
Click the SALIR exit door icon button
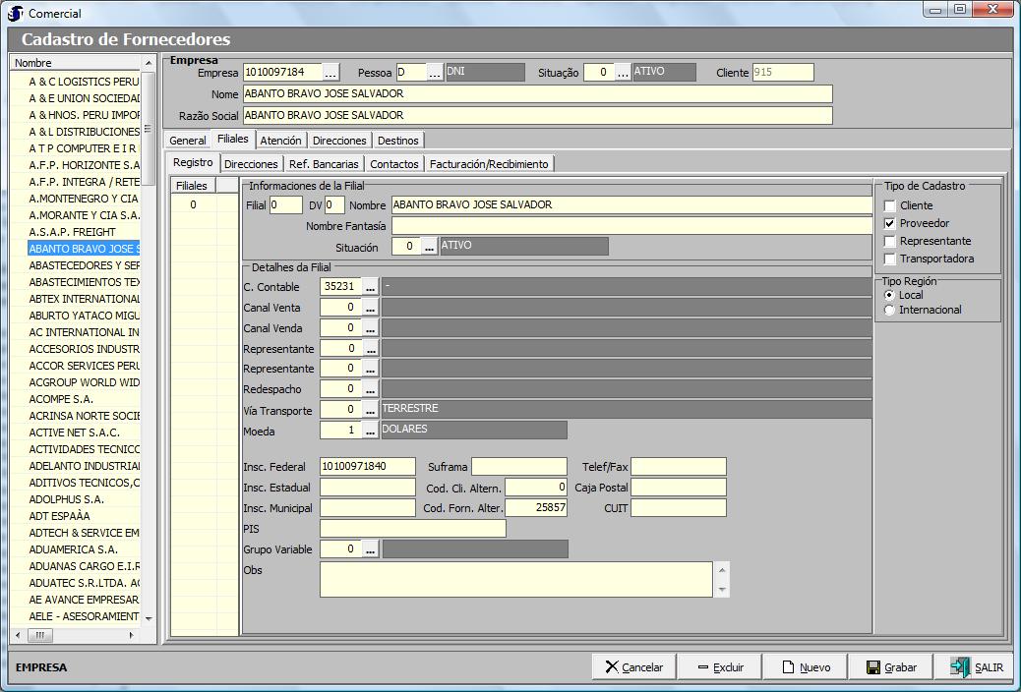tap(976, 667)
